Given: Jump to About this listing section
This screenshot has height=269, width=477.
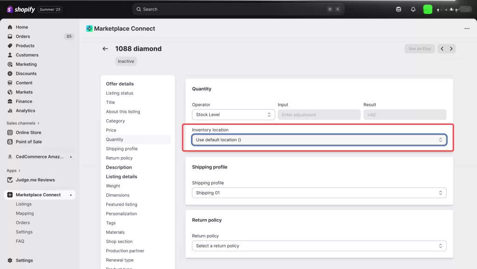Looking at the screenshot, I should pos(123,112).
